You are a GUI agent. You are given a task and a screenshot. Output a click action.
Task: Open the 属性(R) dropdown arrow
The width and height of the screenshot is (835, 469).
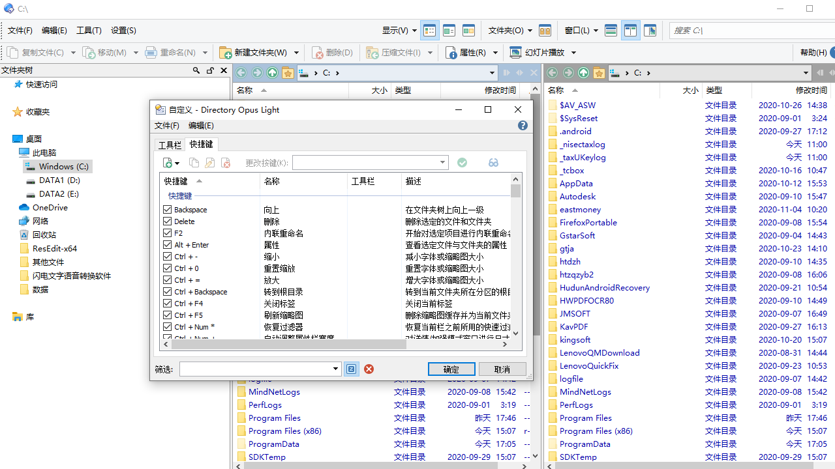(x=495, y=53)
